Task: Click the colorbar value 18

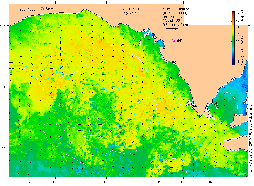Action: coord(237,14)
